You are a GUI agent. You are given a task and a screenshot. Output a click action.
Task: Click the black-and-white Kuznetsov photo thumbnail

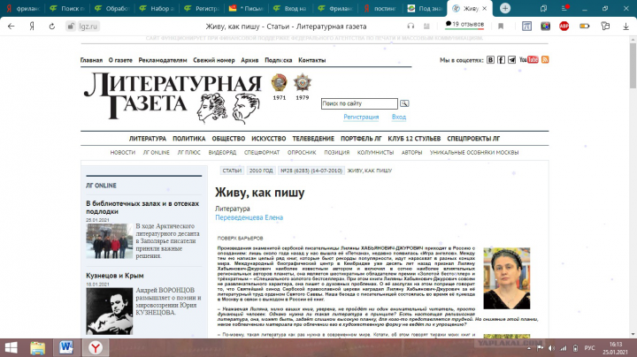coord(110,311)
